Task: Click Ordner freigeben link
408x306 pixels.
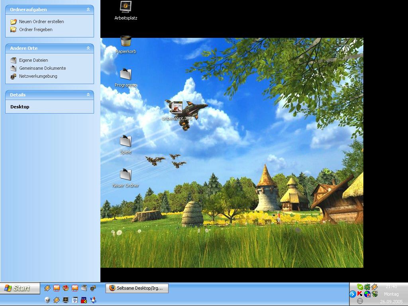Action: click(35, 29)
